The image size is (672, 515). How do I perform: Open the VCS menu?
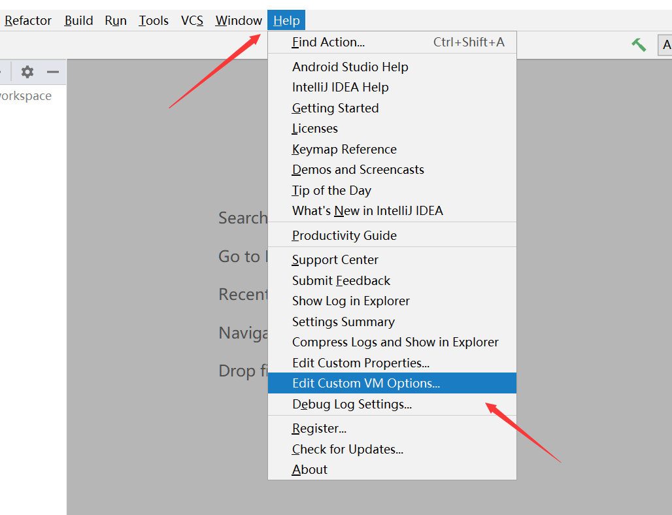192,21
